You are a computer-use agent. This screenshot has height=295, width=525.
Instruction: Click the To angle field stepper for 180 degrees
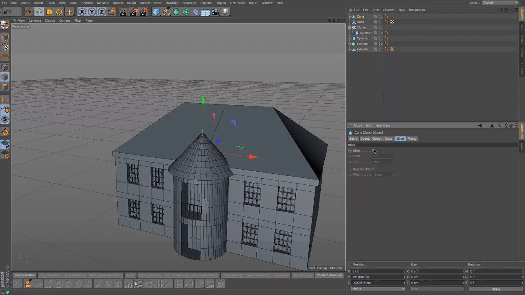[393, 161]
